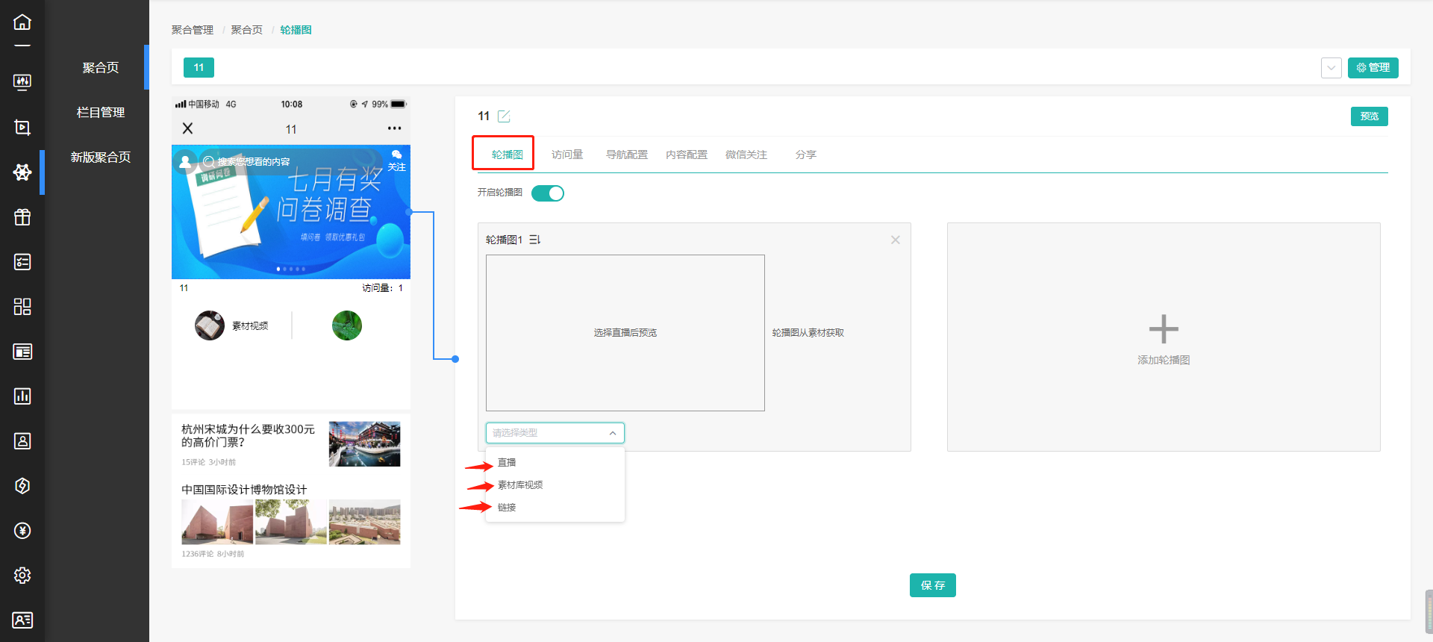The width and height of the screenshot is (1433, 642).
Task: Click the 管理 button
Action: coord(1373,68)
